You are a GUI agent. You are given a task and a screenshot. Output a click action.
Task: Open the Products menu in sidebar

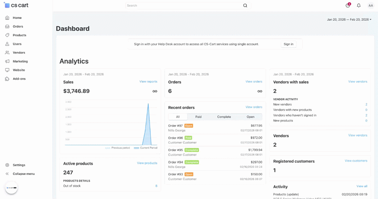pos(19,35)
